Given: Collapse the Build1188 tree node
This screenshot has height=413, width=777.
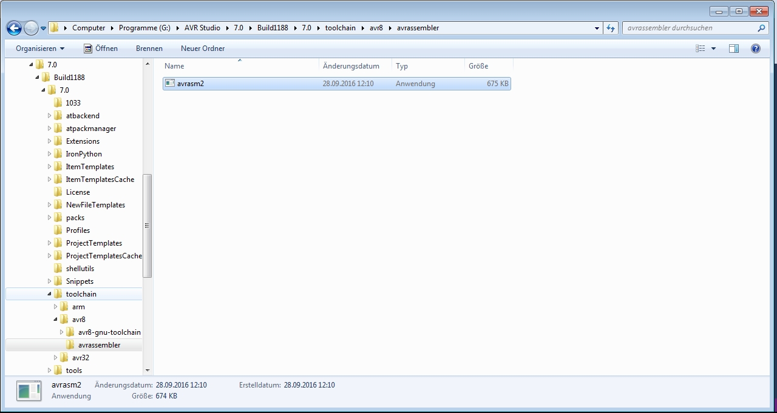Looking at the screenshot, I should (x=37, y=78).
